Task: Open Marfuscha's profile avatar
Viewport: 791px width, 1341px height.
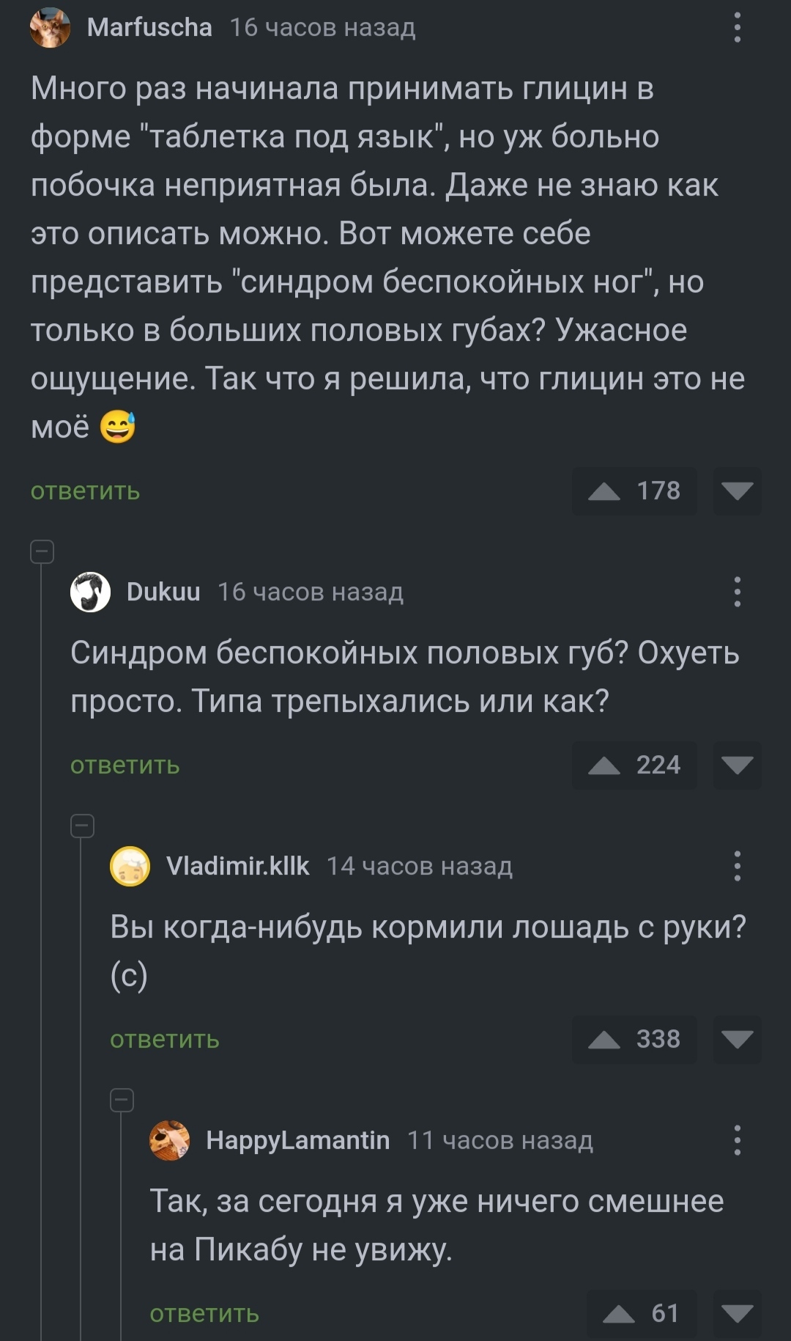Action: coord(50,28)
